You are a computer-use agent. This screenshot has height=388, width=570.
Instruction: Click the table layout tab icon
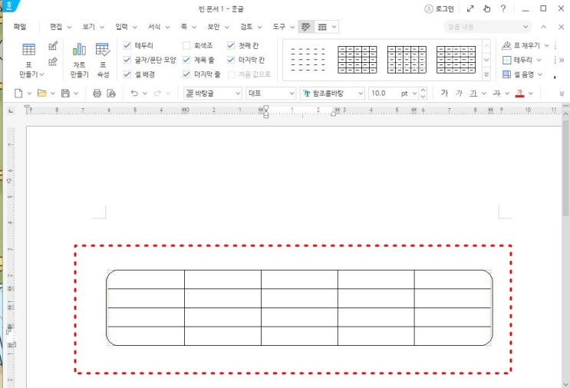pos(322,27)
